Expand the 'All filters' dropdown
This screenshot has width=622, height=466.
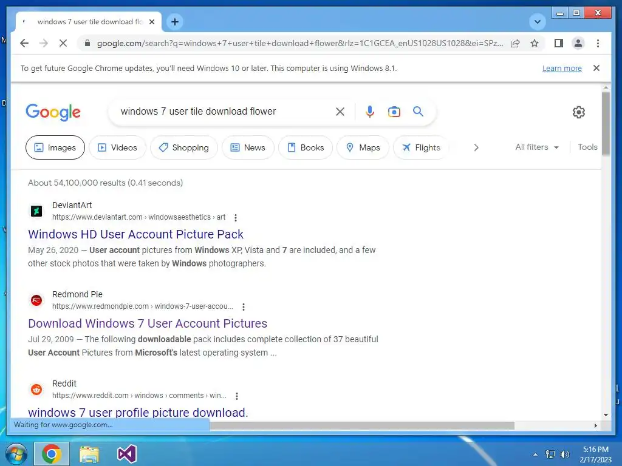[x=537, y=147]
